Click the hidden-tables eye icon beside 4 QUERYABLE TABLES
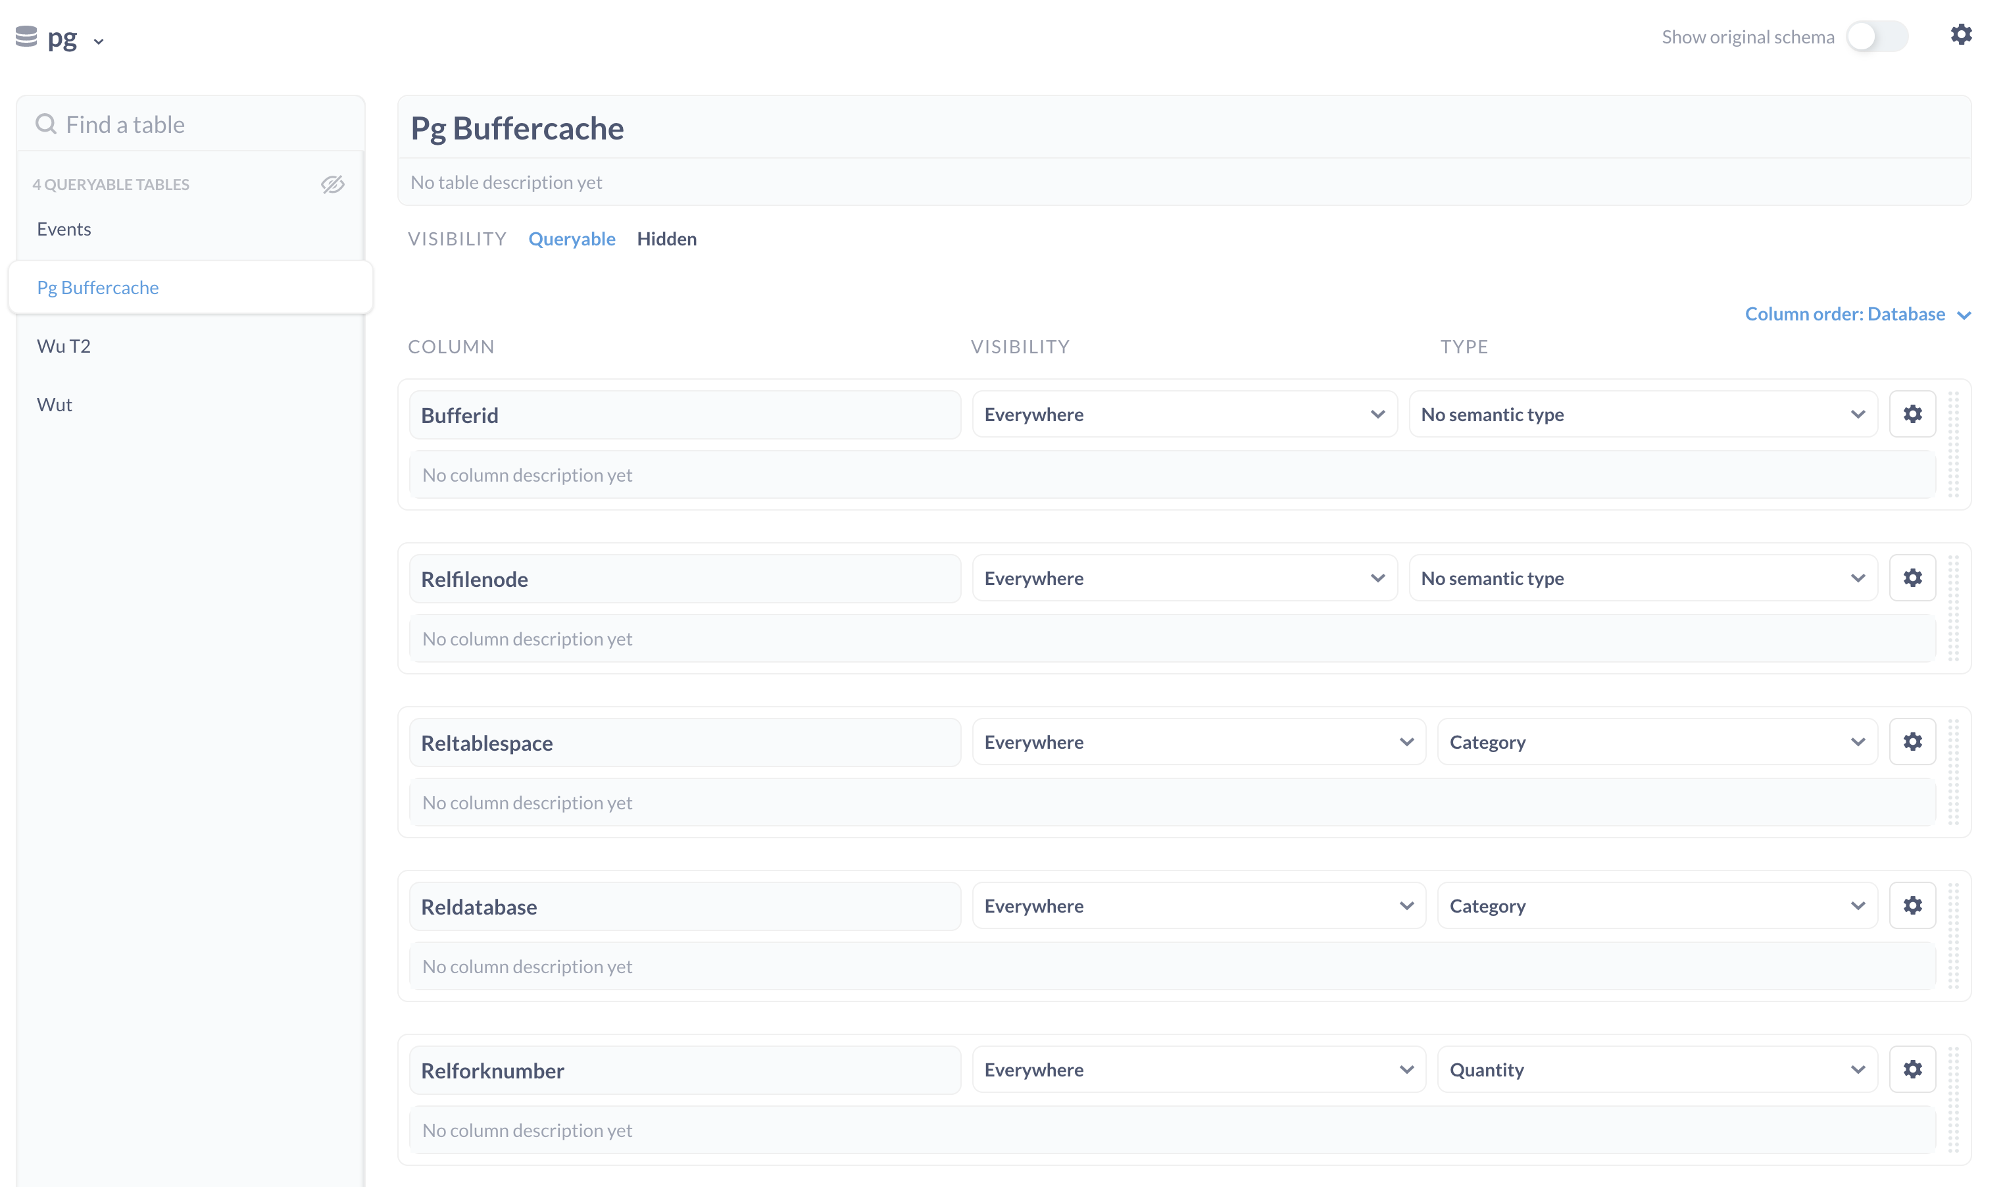The image size is (2005, 1187). tap(333, 184)
